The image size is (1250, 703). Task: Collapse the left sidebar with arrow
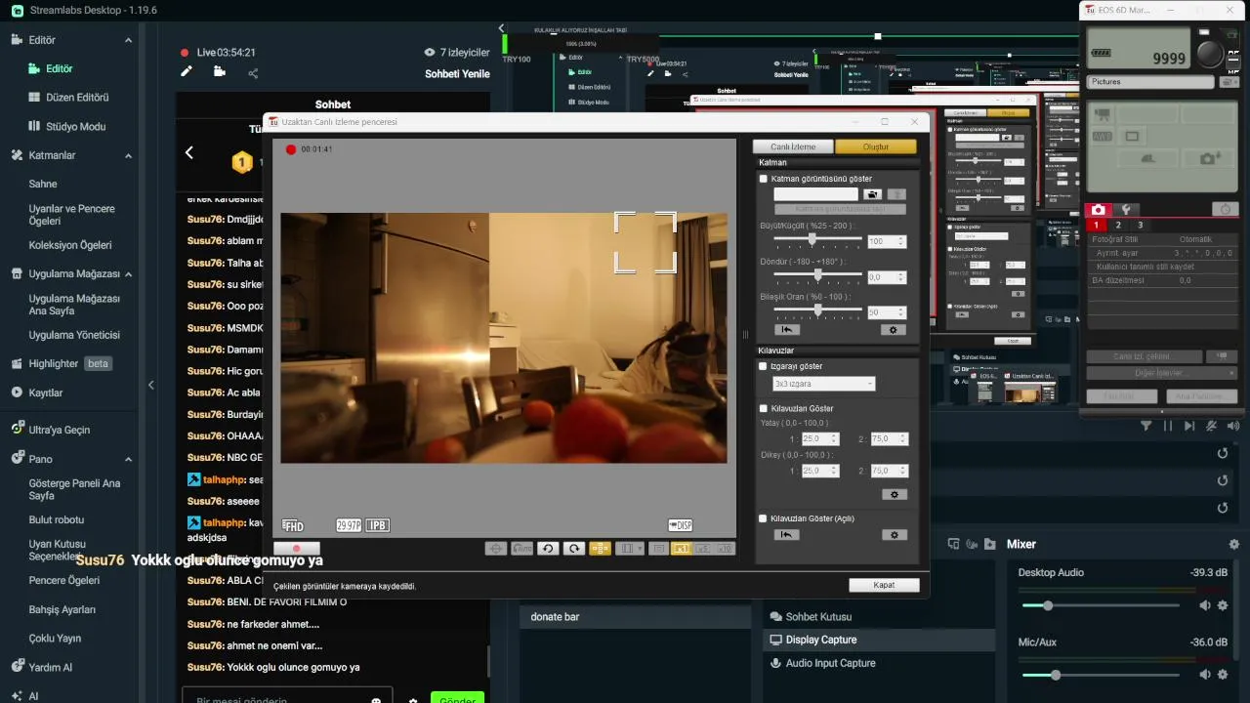click(150, 385)
